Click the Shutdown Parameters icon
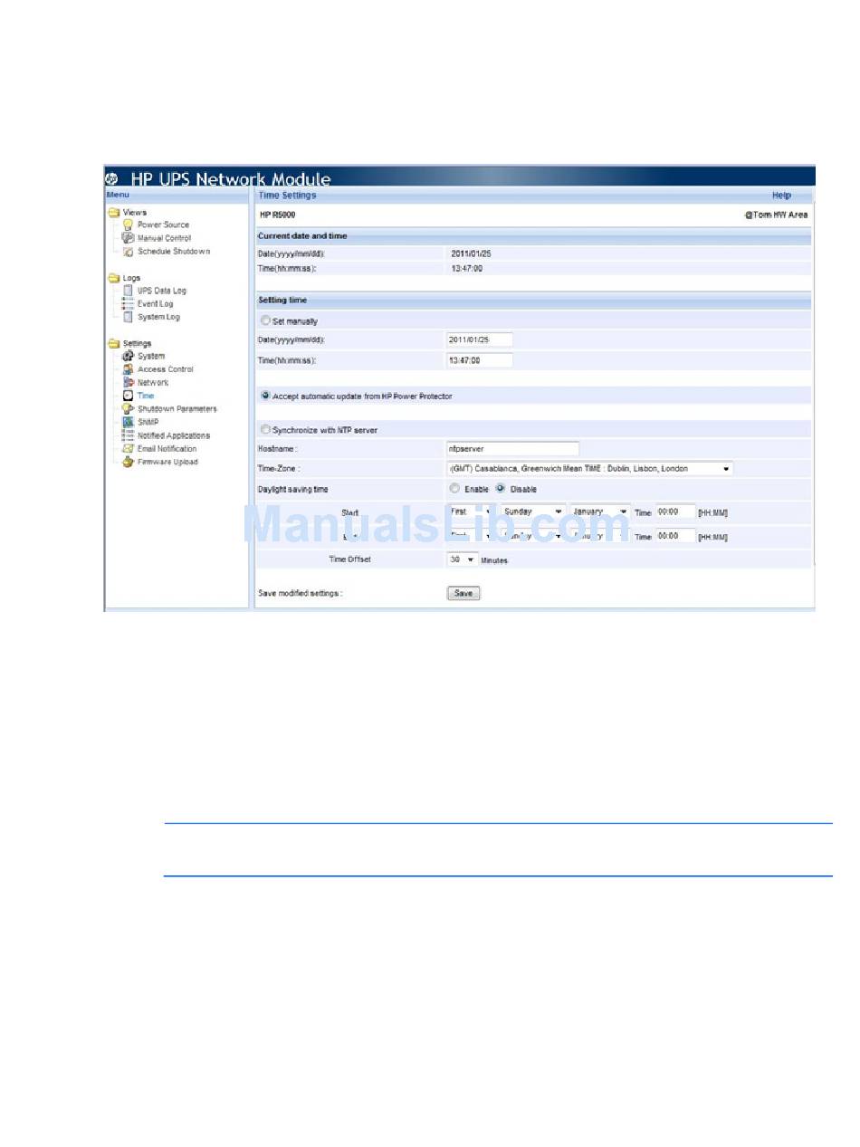Screen dimensions: 860x1147 (x=129, y=409)
